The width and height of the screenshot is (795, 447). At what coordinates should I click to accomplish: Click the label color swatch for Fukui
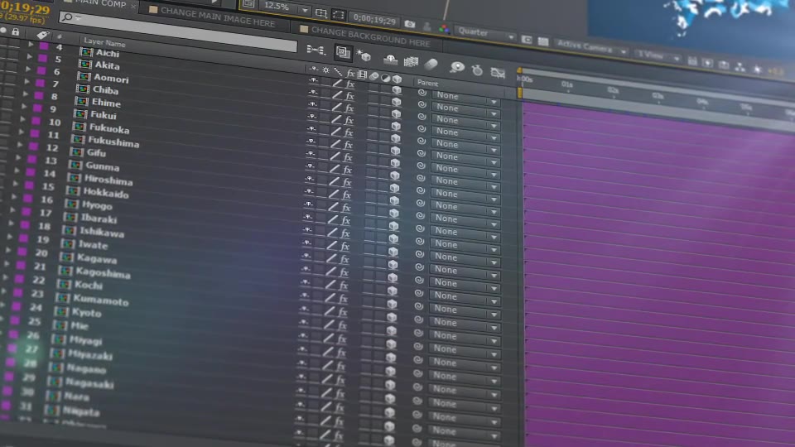click(37, 108)
